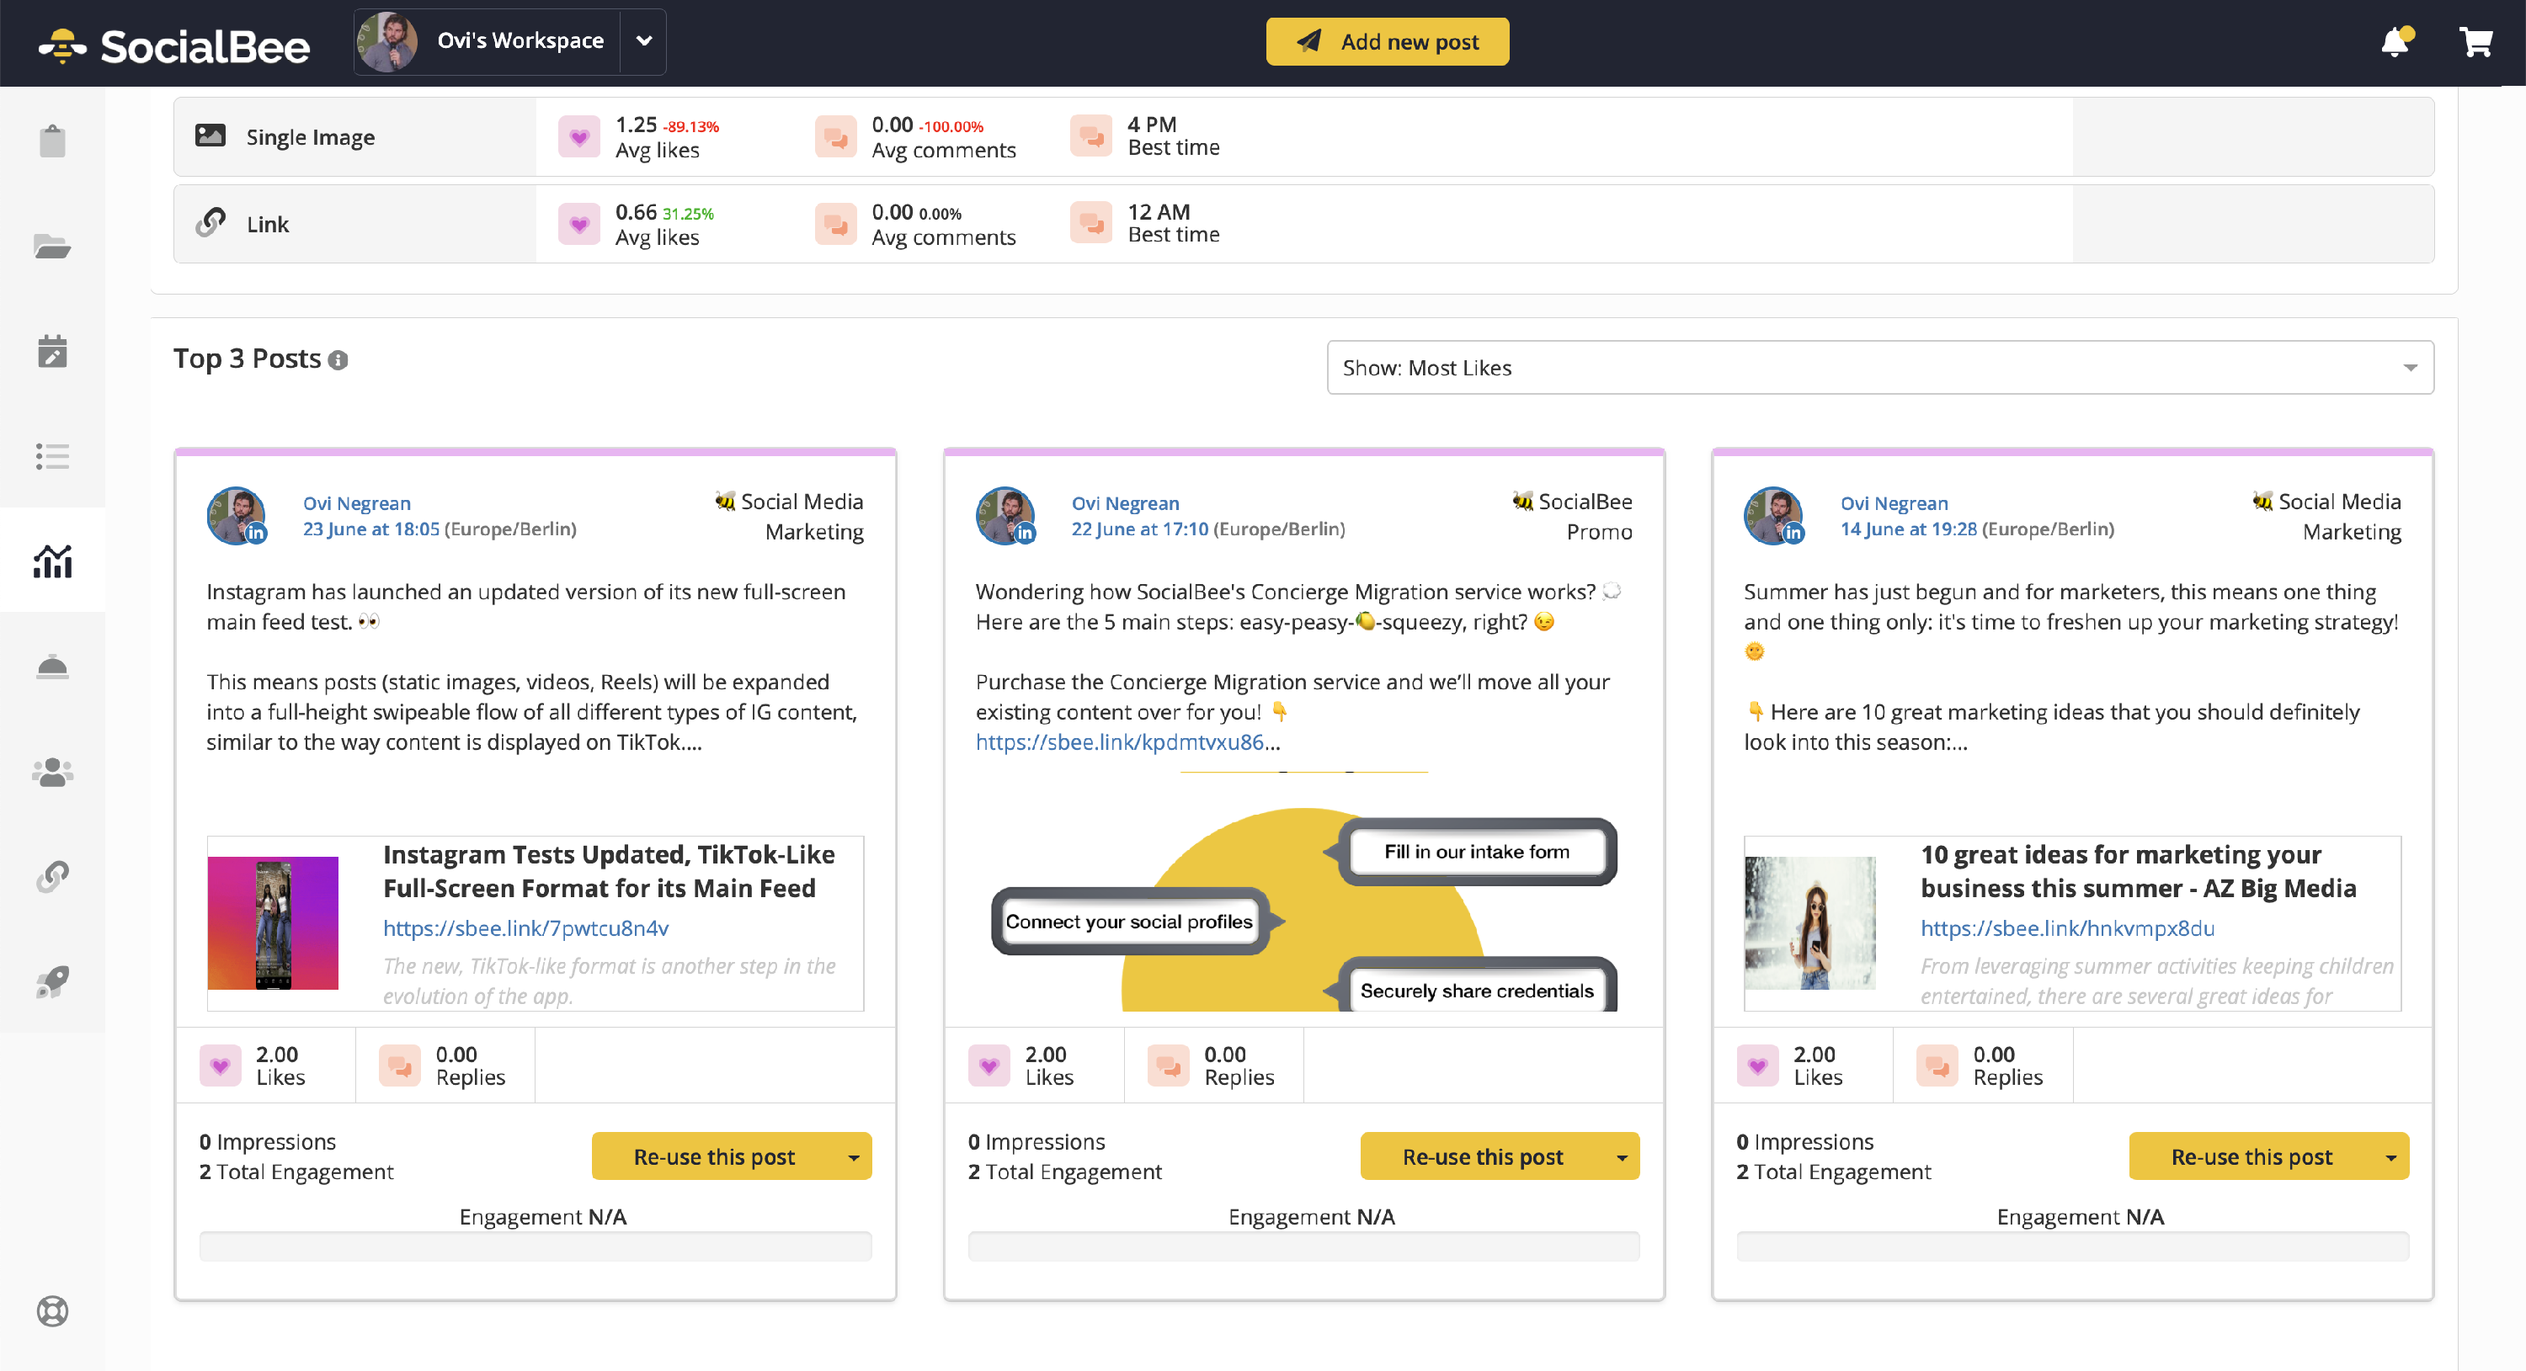Click the Instagram Tests Updated article title

click(608, 871)
